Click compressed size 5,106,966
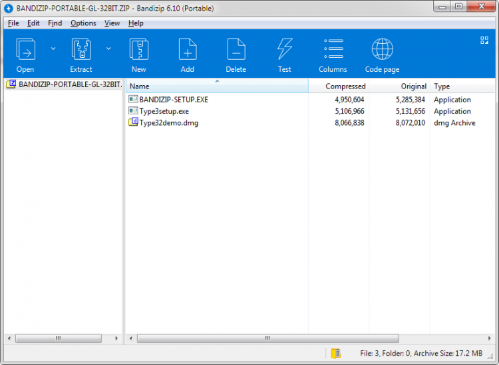The image size is (499, 365). pos(349,111)
